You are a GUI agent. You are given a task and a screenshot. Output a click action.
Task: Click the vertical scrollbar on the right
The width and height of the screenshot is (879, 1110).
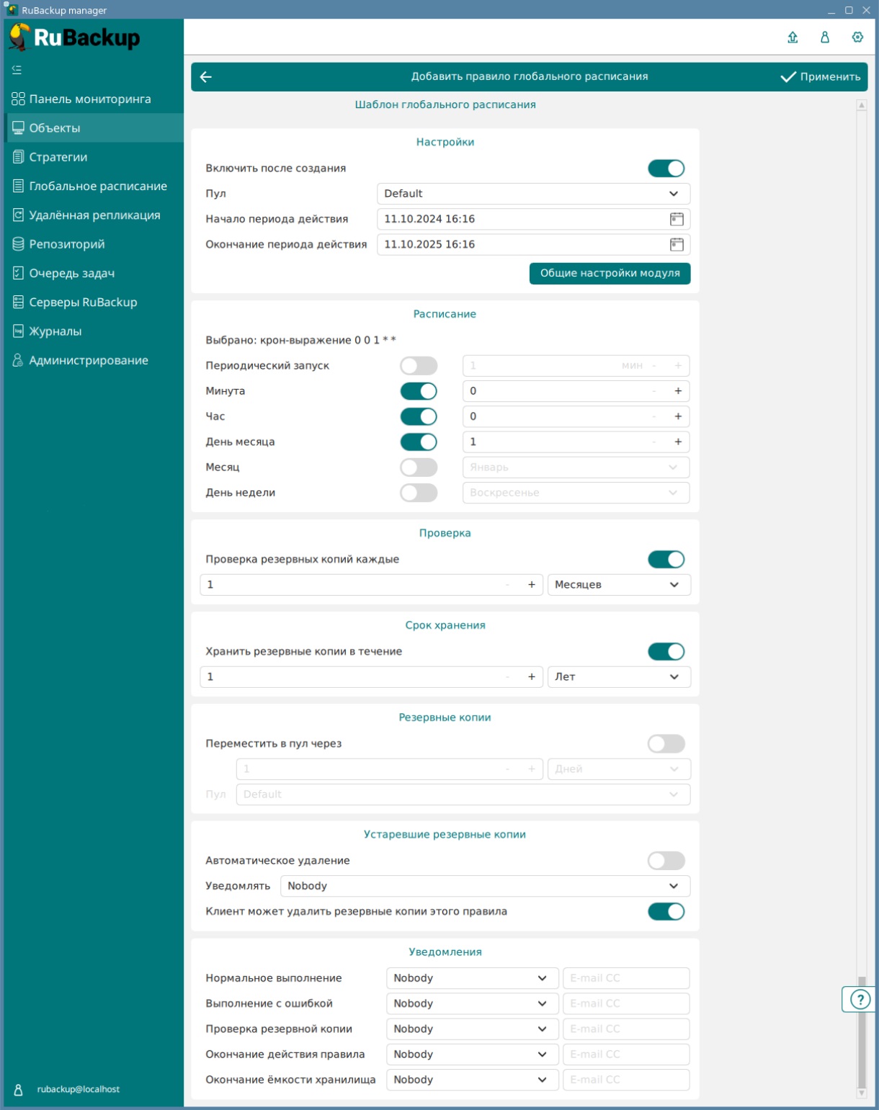861,1030
